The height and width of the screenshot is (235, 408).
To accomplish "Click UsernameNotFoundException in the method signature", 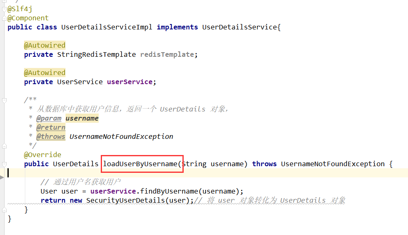I will coord(333,164).
